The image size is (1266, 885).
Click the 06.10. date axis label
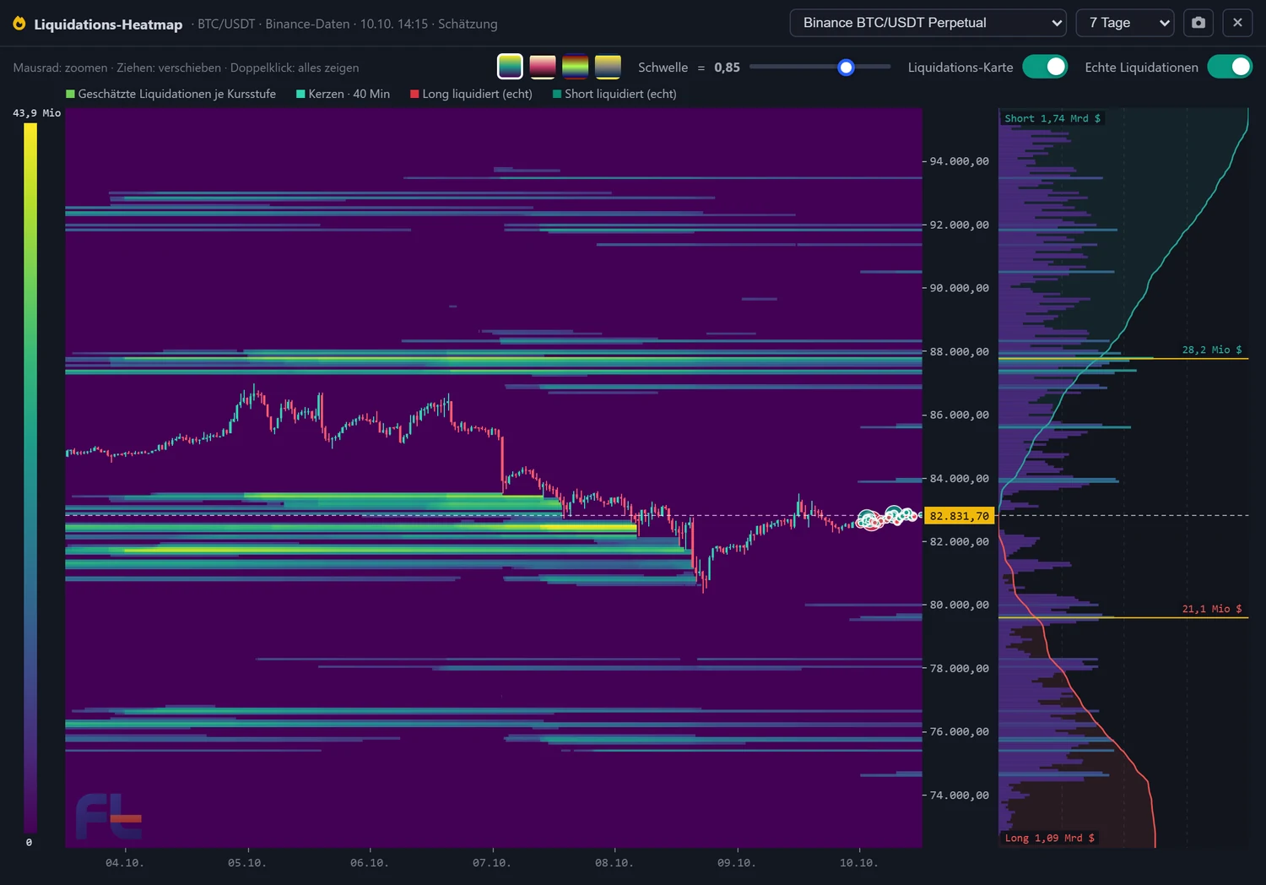370,862
